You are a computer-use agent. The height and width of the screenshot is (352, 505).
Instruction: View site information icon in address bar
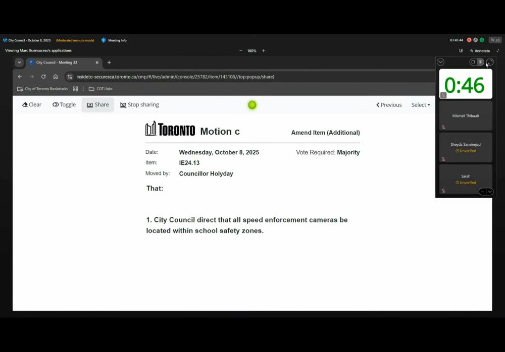[70, 77]
